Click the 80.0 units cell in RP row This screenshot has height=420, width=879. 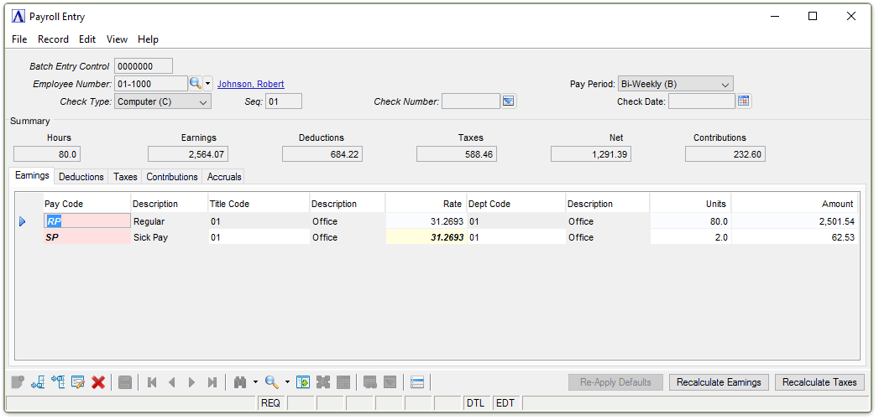click(690, 221)
